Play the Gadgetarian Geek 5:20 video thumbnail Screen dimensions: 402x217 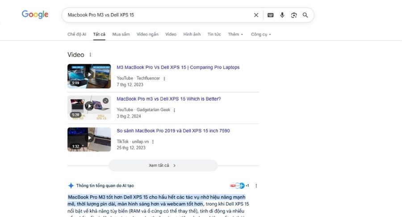[89, 108]
